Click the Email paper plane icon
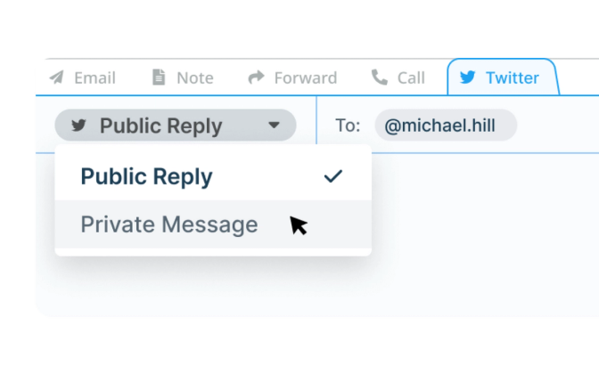Image resolution: width=599 pixels, height=374 pixels. (56, 77)
